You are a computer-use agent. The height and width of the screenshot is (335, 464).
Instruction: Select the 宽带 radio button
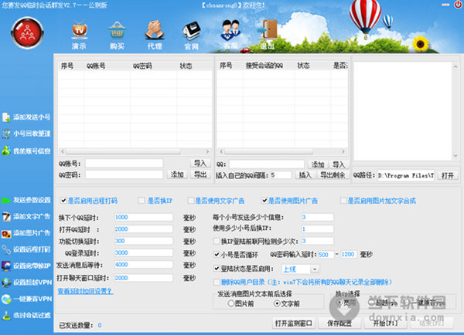[339, 303]
